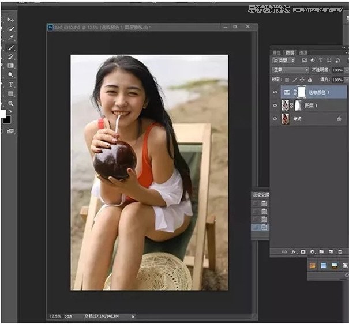
Task: Filter layers by shape layers
Action: (329, 61)
